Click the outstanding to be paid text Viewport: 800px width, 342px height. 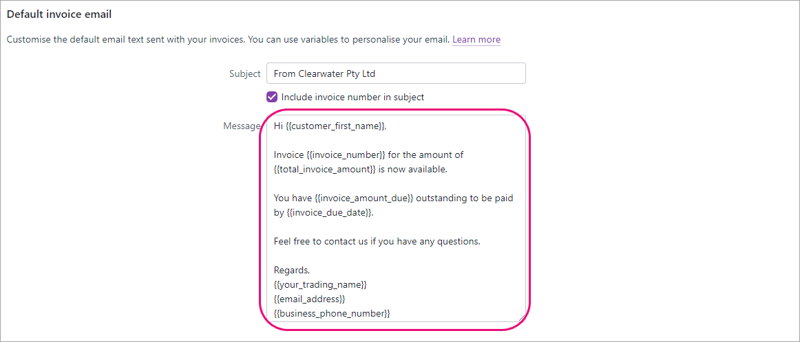tap(465, 198)
